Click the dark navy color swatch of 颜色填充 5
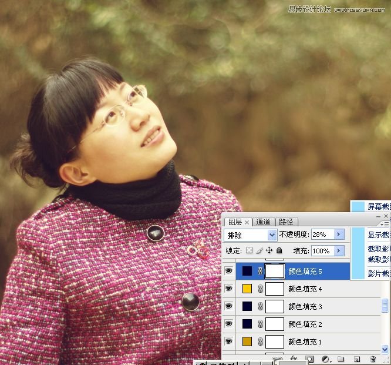The image size is (391, 365). (x=247, y=271)
